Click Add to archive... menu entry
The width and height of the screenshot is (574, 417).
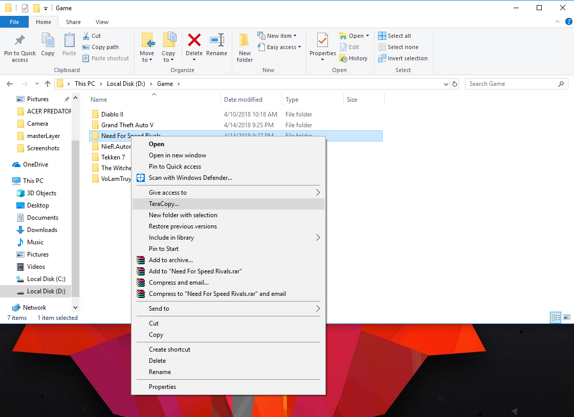229,260
